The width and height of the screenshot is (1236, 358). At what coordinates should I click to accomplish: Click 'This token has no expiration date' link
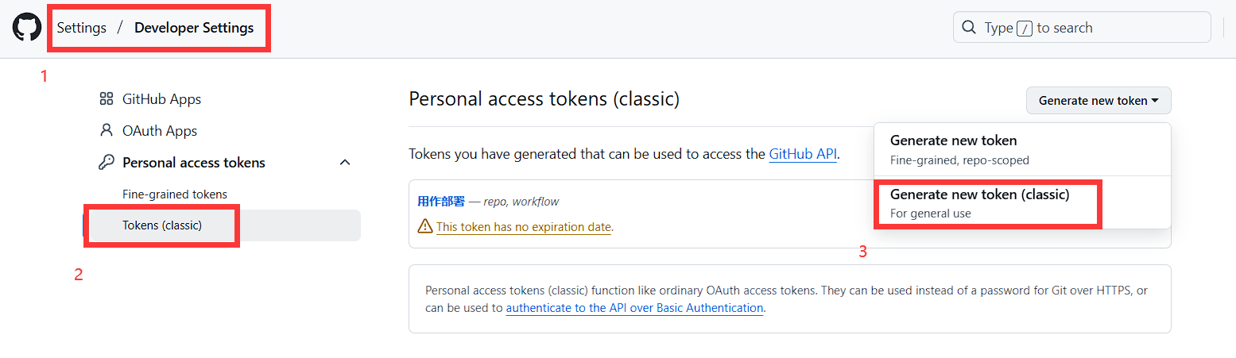tap(525, 227)
